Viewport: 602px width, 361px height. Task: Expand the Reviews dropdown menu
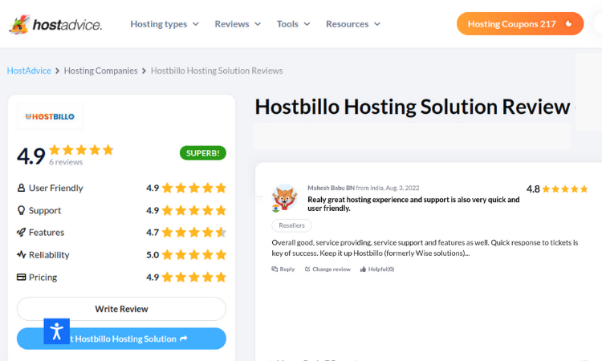click(x=238, y=24)
